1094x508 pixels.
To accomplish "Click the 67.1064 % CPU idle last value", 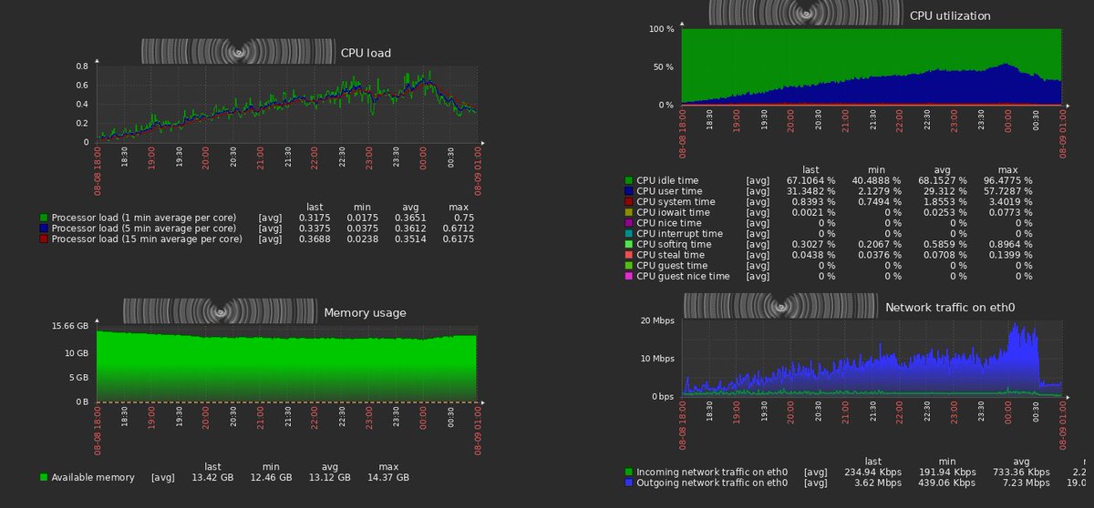I will (x=836, y=180).
